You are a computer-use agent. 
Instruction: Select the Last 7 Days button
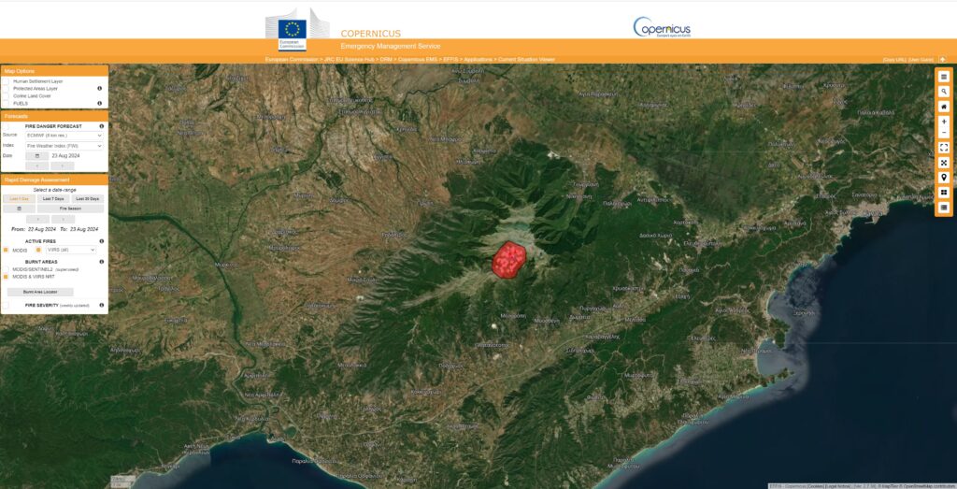(x=54, y=198)
